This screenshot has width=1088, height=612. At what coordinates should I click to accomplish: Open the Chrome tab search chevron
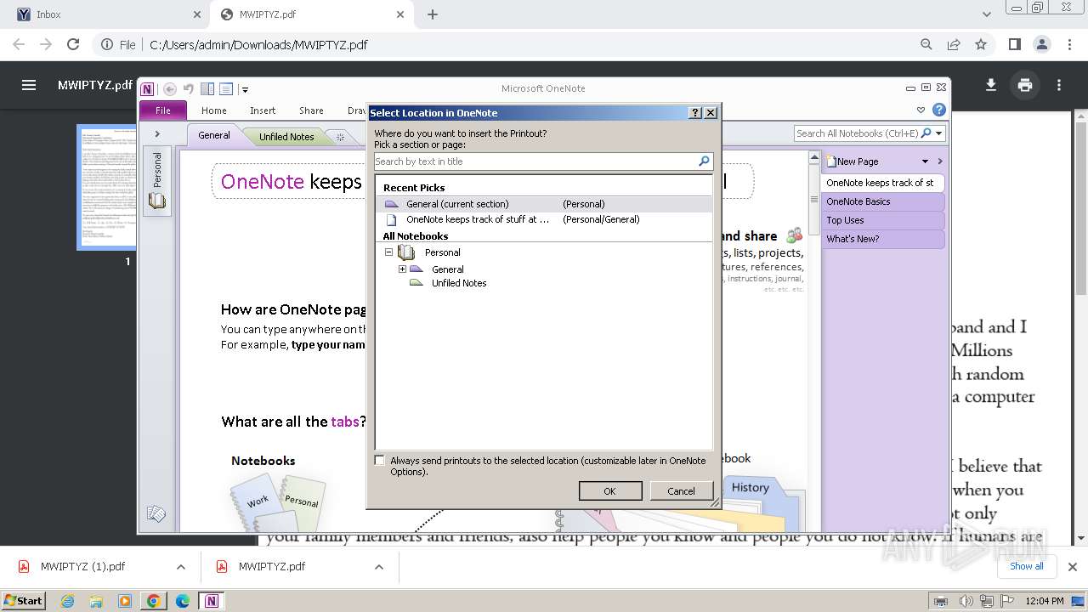pyautogui.click(x=986, y=14)
